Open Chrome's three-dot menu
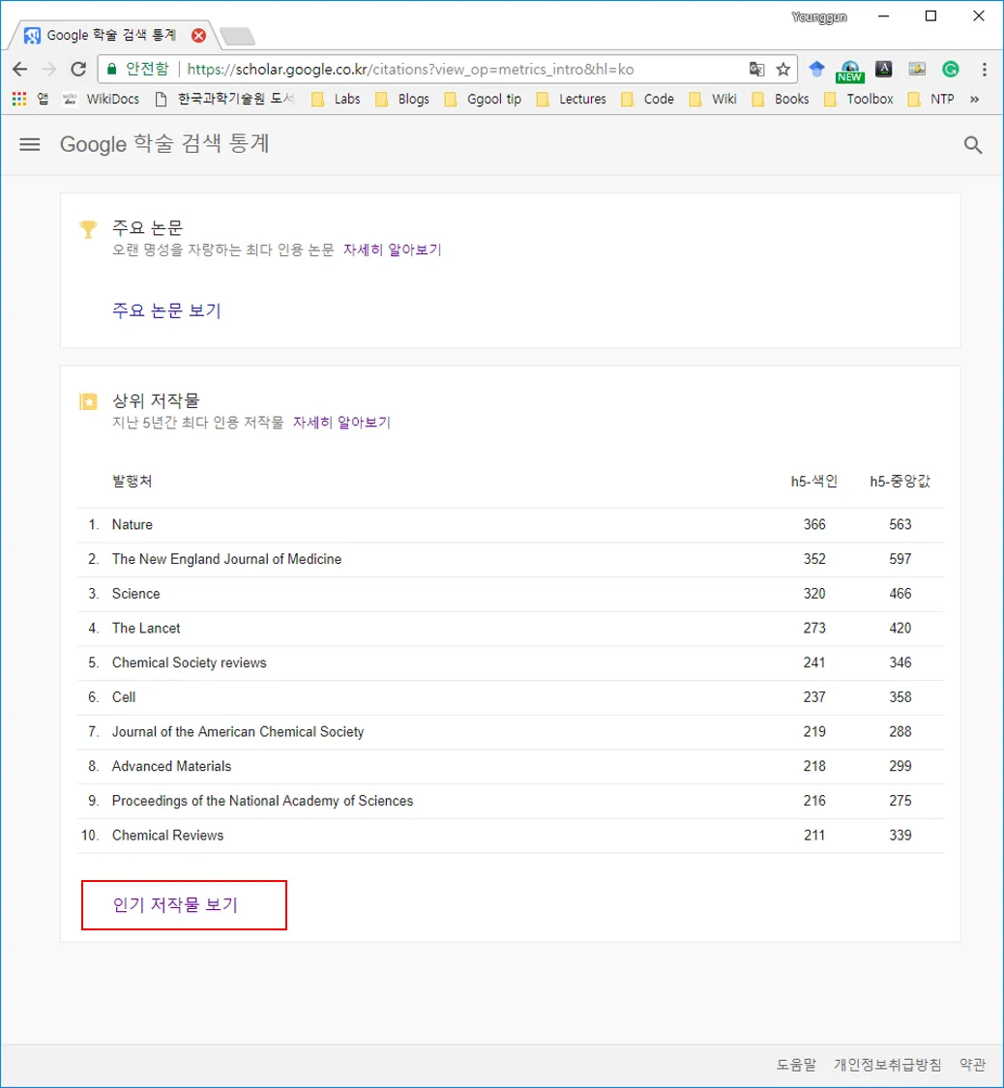Image resolution: width=1004 pixels, height=1088 pixels. point(984,69)
